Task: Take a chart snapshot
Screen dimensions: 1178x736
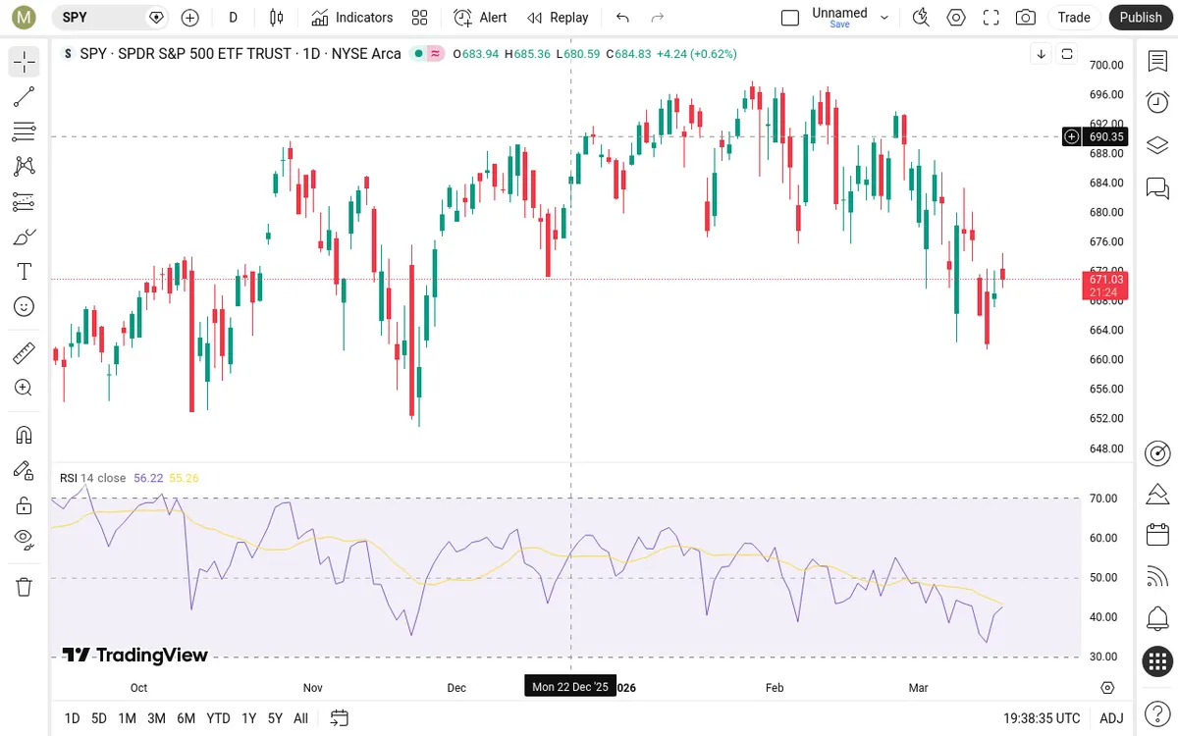Action: click(x=1026, y=17)
